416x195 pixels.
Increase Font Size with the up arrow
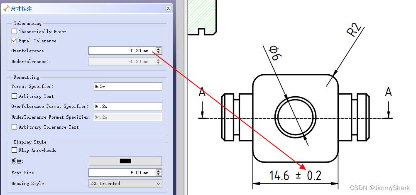159,171
